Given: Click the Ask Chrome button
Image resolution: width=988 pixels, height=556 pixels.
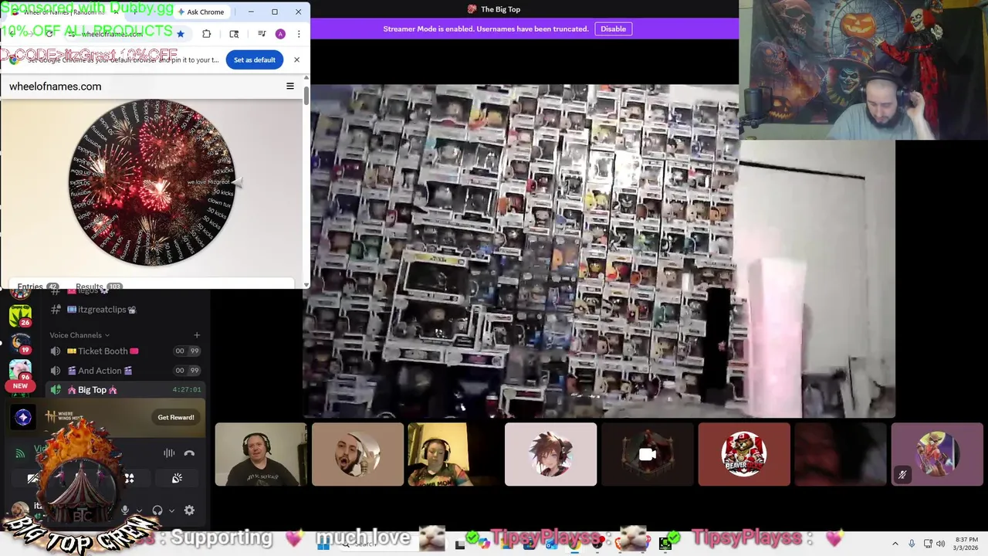Looking at the screenshot, I should [201, 12].
